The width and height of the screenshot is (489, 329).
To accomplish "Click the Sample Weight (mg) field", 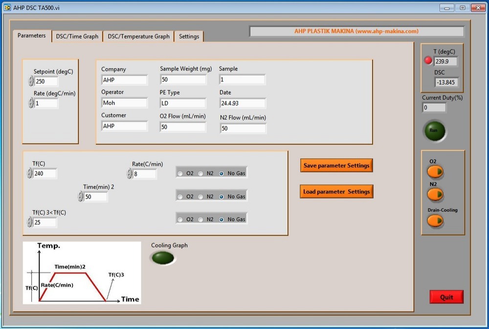I will (x=183, y=79).
